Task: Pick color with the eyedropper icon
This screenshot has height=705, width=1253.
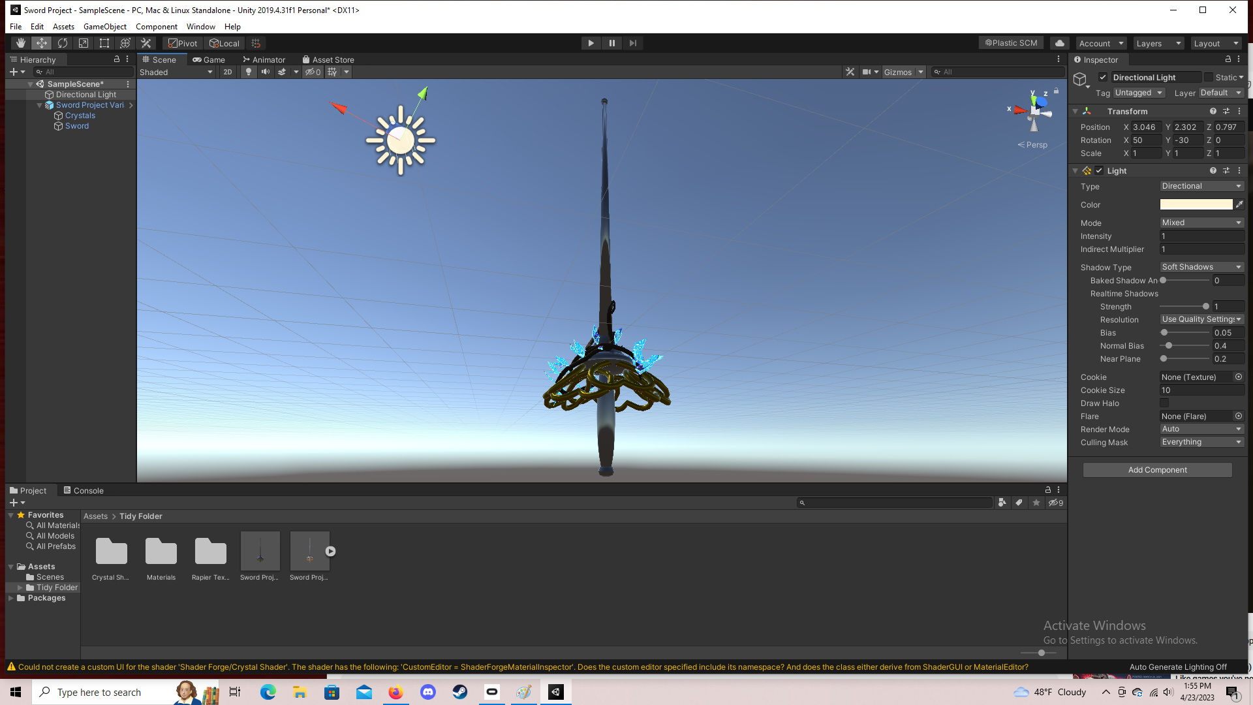Action: tap(1239, 204)
